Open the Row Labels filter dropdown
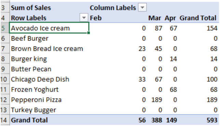 pyautogui.click(x=84, y=18)
